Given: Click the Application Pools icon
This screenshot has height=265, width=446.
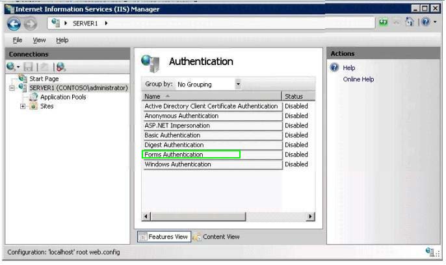Looking at the screenshot, I should tap(34, 97).
